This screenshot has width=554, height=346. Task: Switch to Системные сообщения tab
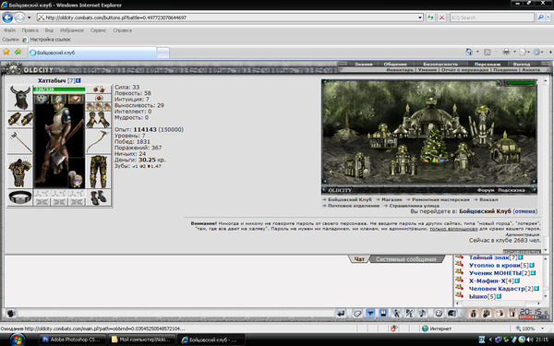(406, 259)
